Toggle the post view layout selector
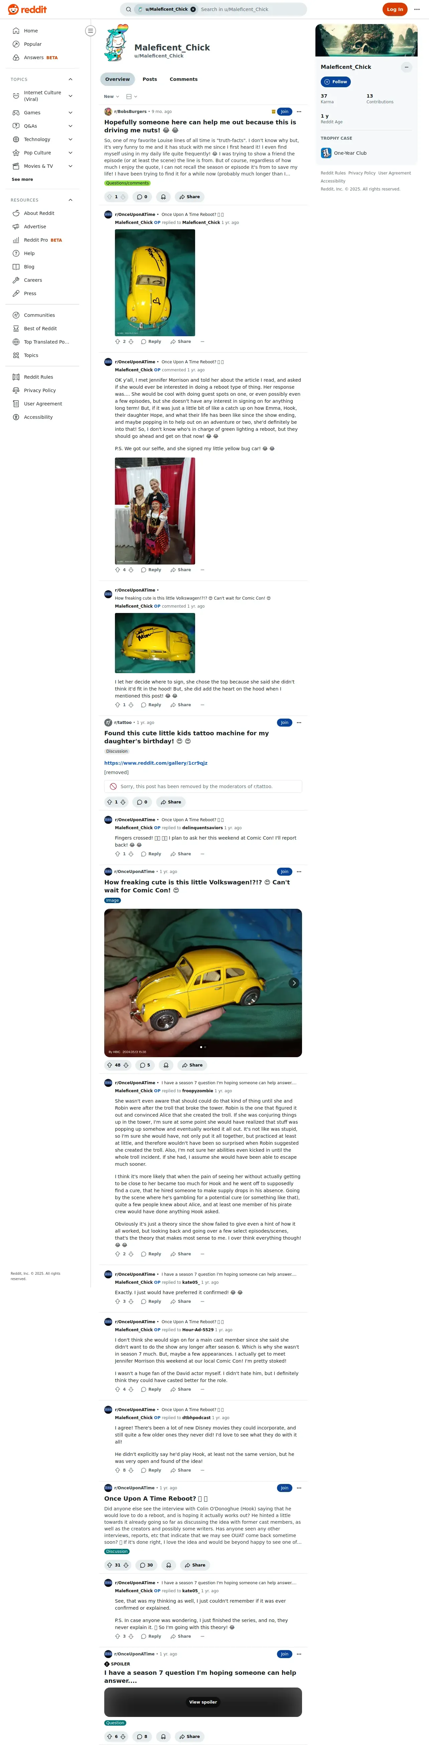The width and height of the screenshot is (429, 1745). pyautogui.click(x=132, y=97)
